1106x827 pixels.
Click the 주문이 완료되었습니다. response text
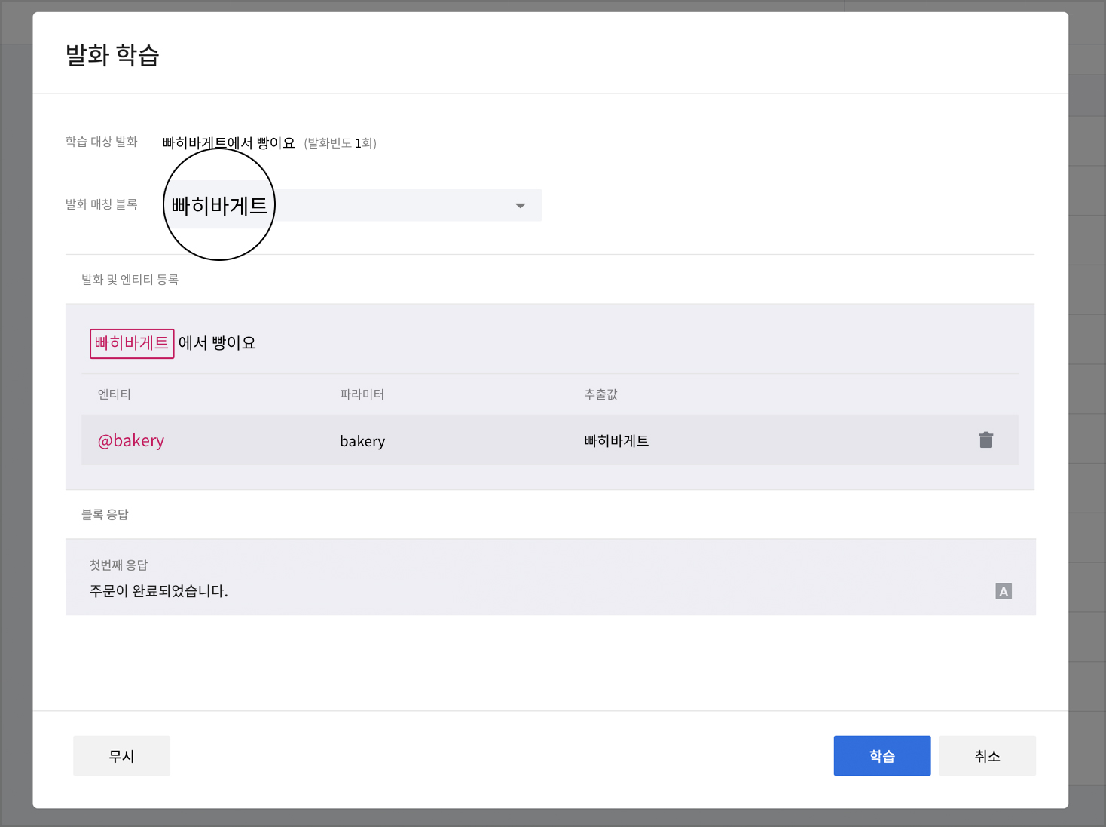tap(158, 591)
